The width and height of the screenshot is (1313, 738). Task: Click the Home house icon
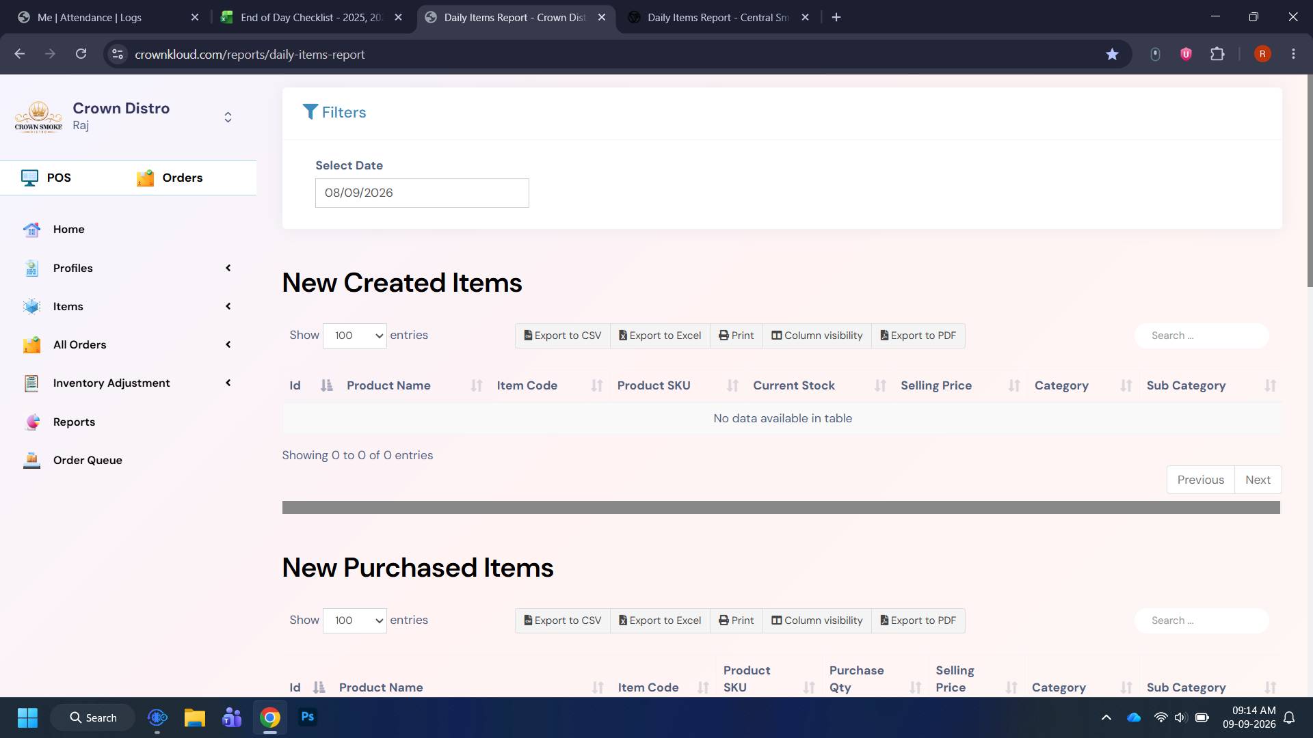click(x=31, y=230)
